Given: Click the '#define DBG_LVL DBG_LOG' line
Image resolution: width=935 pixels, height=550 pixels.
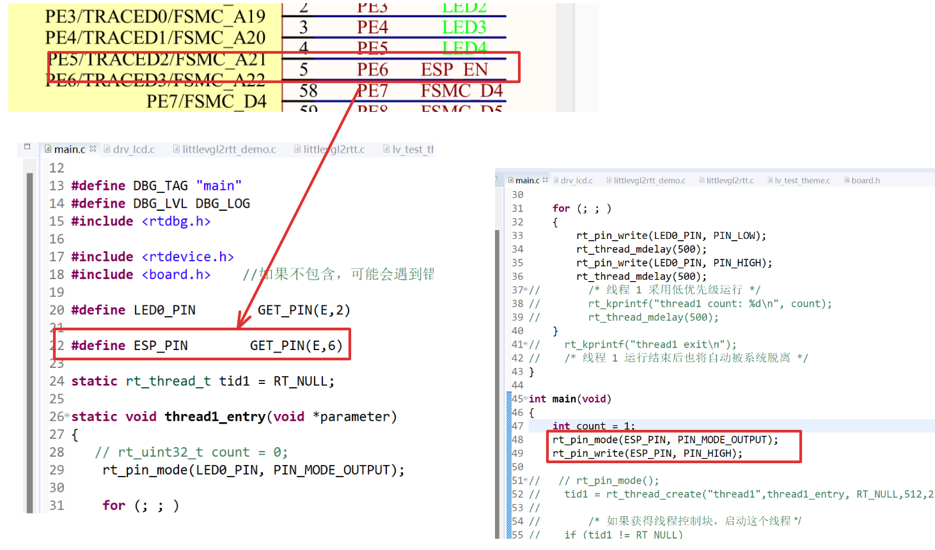Looking at the screenshot, I should pyautogui.click(x=161, y=203).
